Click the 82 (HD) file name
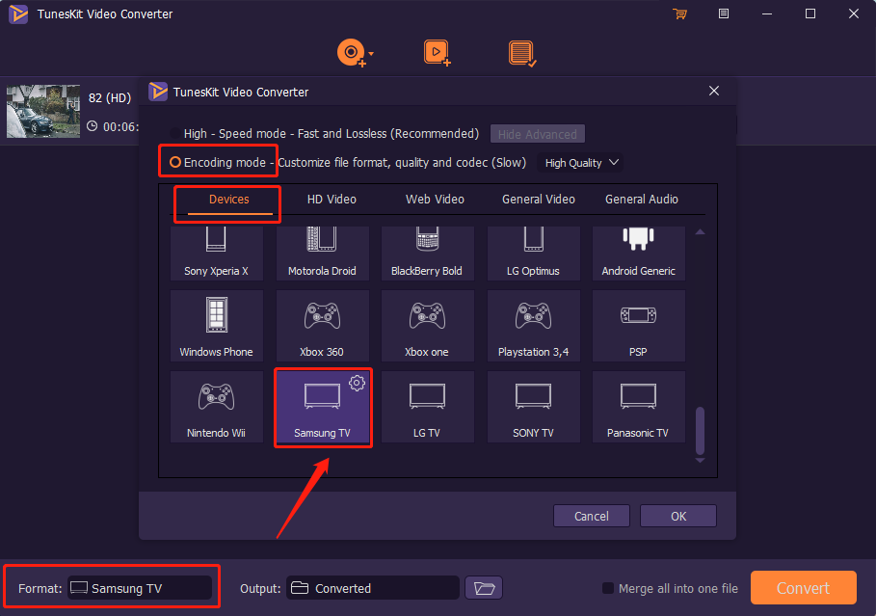The height and width of the screenshot is (616, 876). tap(110, 98)
